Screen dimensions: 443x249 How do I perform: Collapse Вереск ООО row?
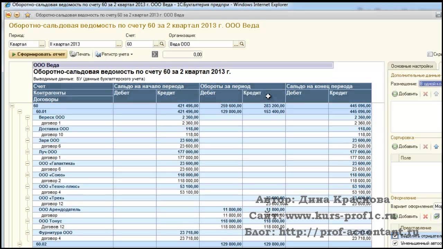(x=27, y=118)
